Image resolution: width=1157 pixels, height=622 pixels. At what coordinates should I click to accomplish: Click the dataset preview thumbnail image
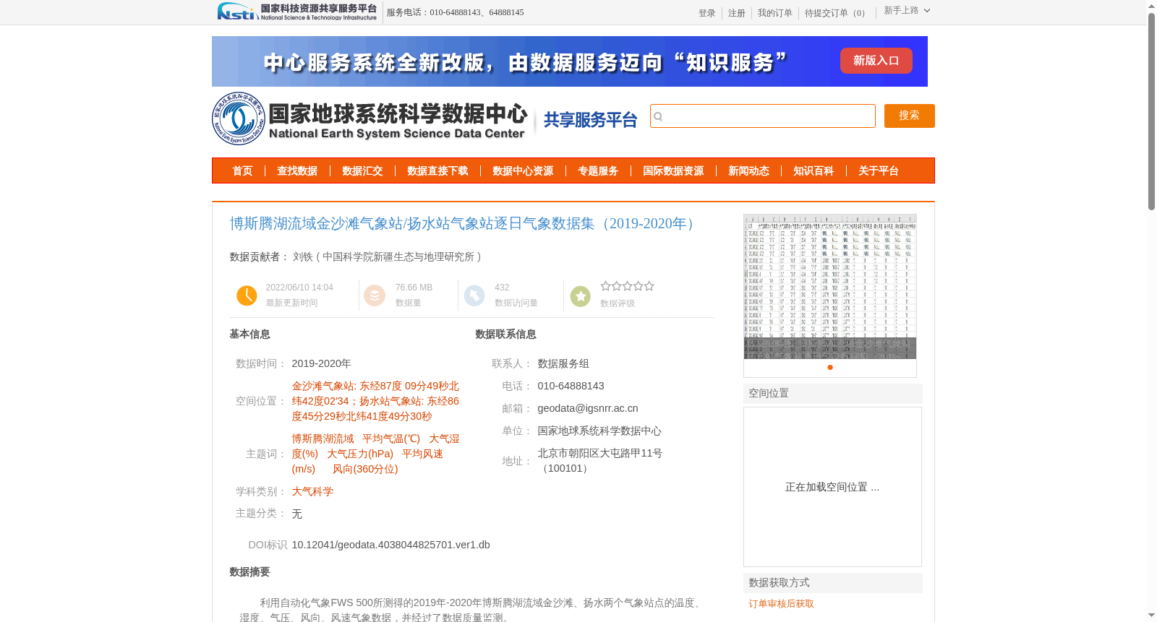pyautogui.click(x=830, y=286)
